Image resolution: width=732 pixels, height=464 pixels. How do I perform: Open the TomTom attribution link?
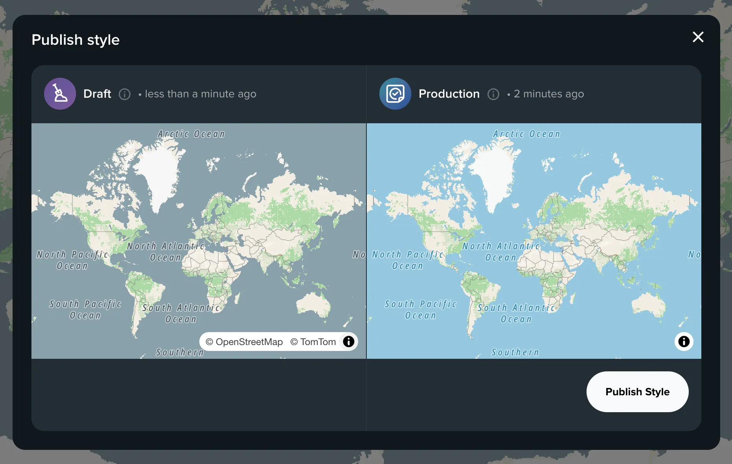pos(313,342)
